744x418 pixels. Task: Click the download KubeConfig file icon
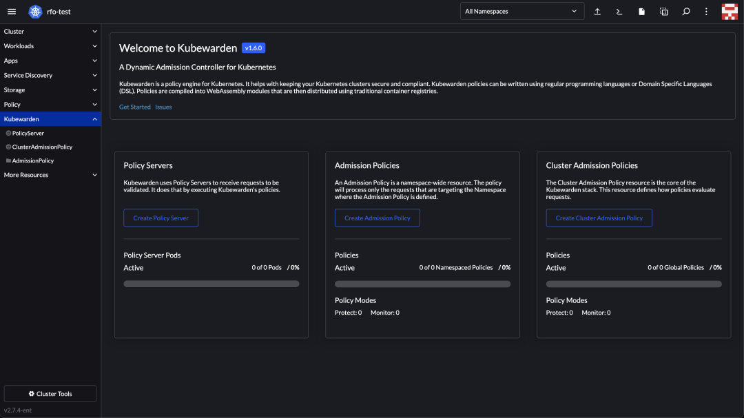[x=641, y=12]
